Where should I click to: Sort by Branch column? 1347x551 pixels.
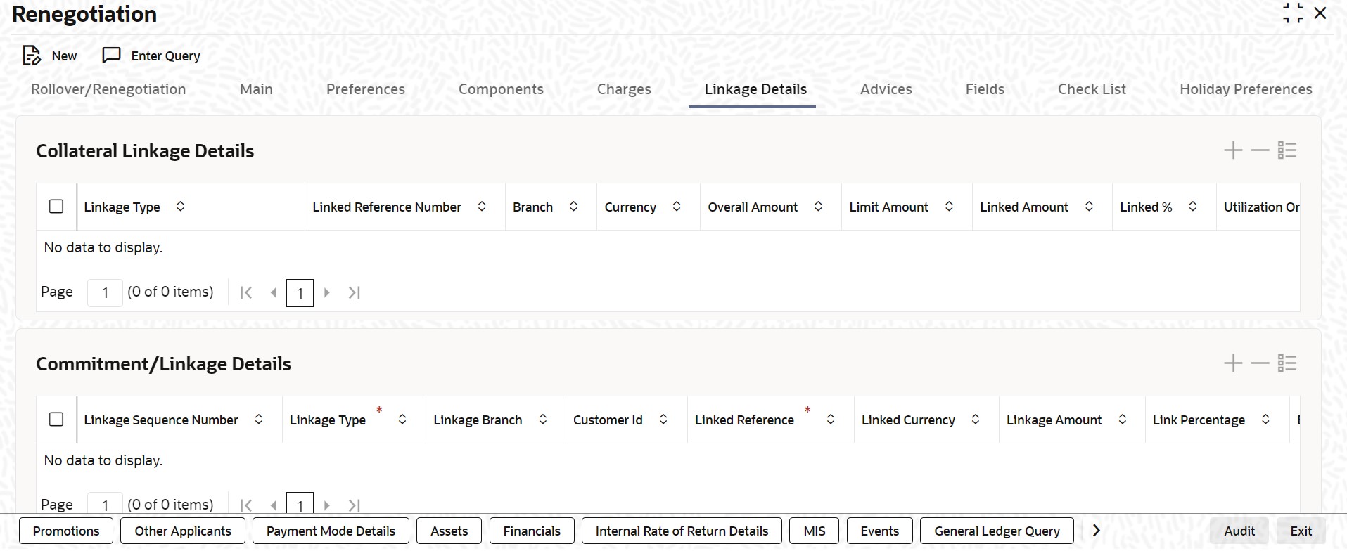click(574, 207)
